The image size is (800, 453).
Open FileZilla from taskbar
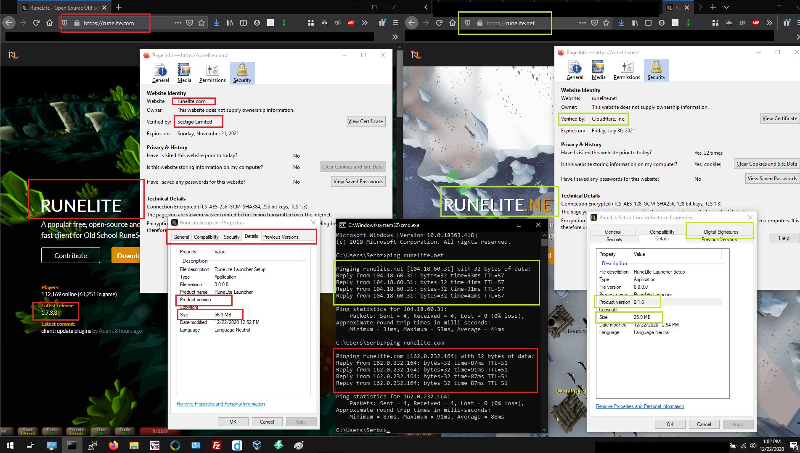tap(217, 445)
